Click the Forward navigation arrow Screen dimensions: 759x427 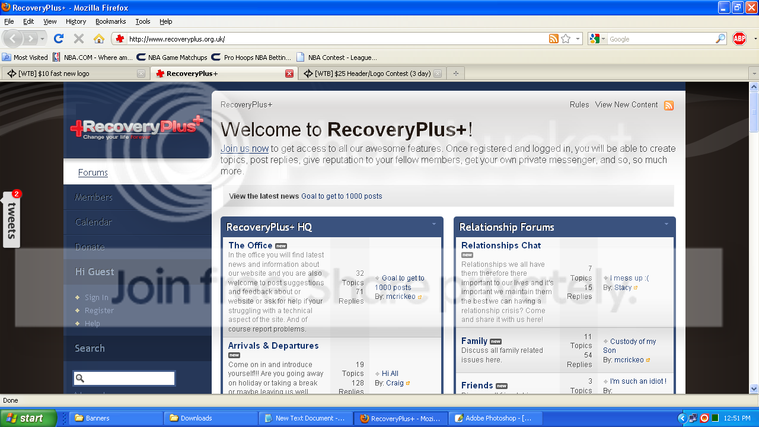tap(30, 39)
